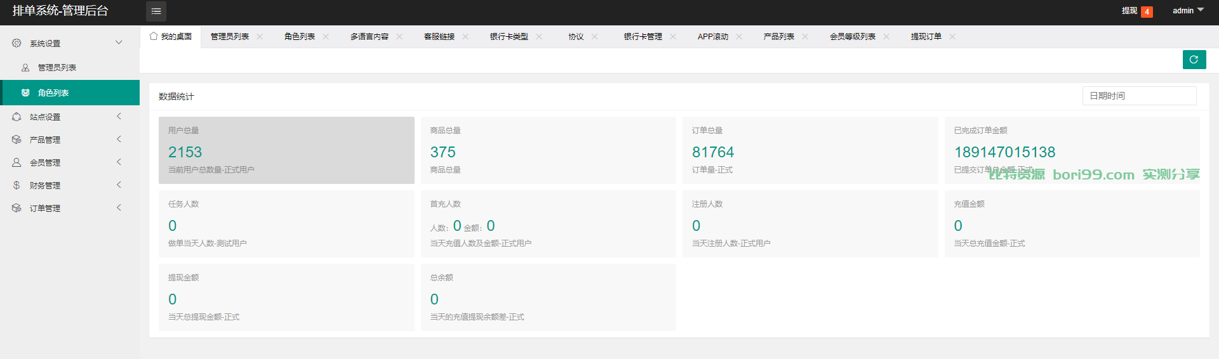Switch to the 银行卡类型 tab

[509, 37]
